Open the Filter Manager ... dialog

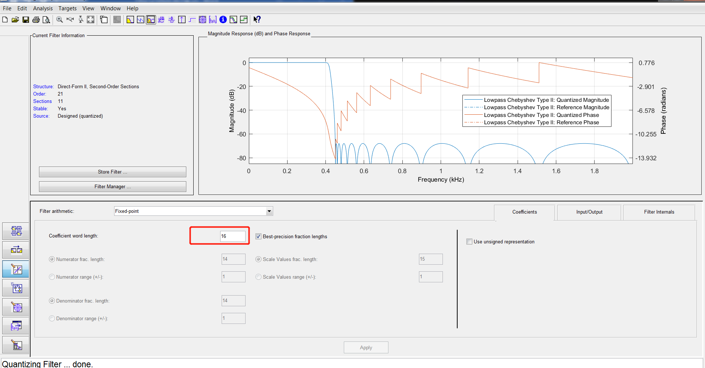click(113, 186)
